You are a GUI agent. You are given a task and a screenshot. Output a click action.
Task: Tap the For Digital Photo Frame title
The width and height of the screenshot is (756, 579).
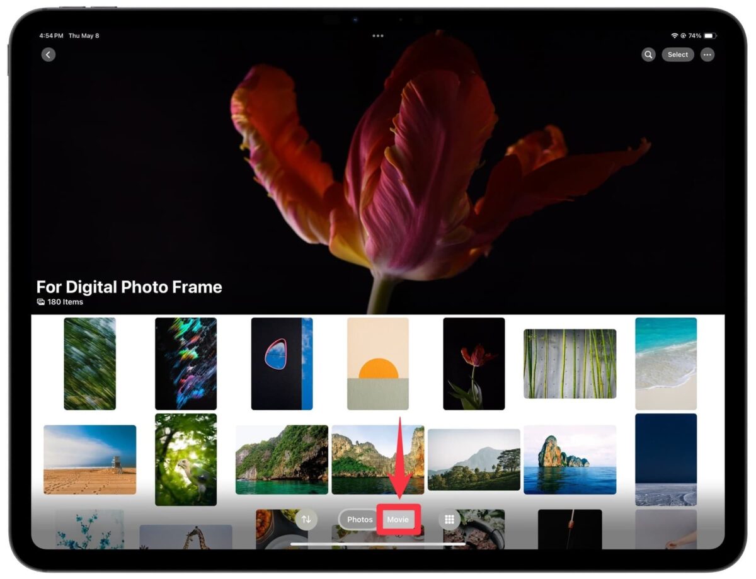(x=129, y=287)
